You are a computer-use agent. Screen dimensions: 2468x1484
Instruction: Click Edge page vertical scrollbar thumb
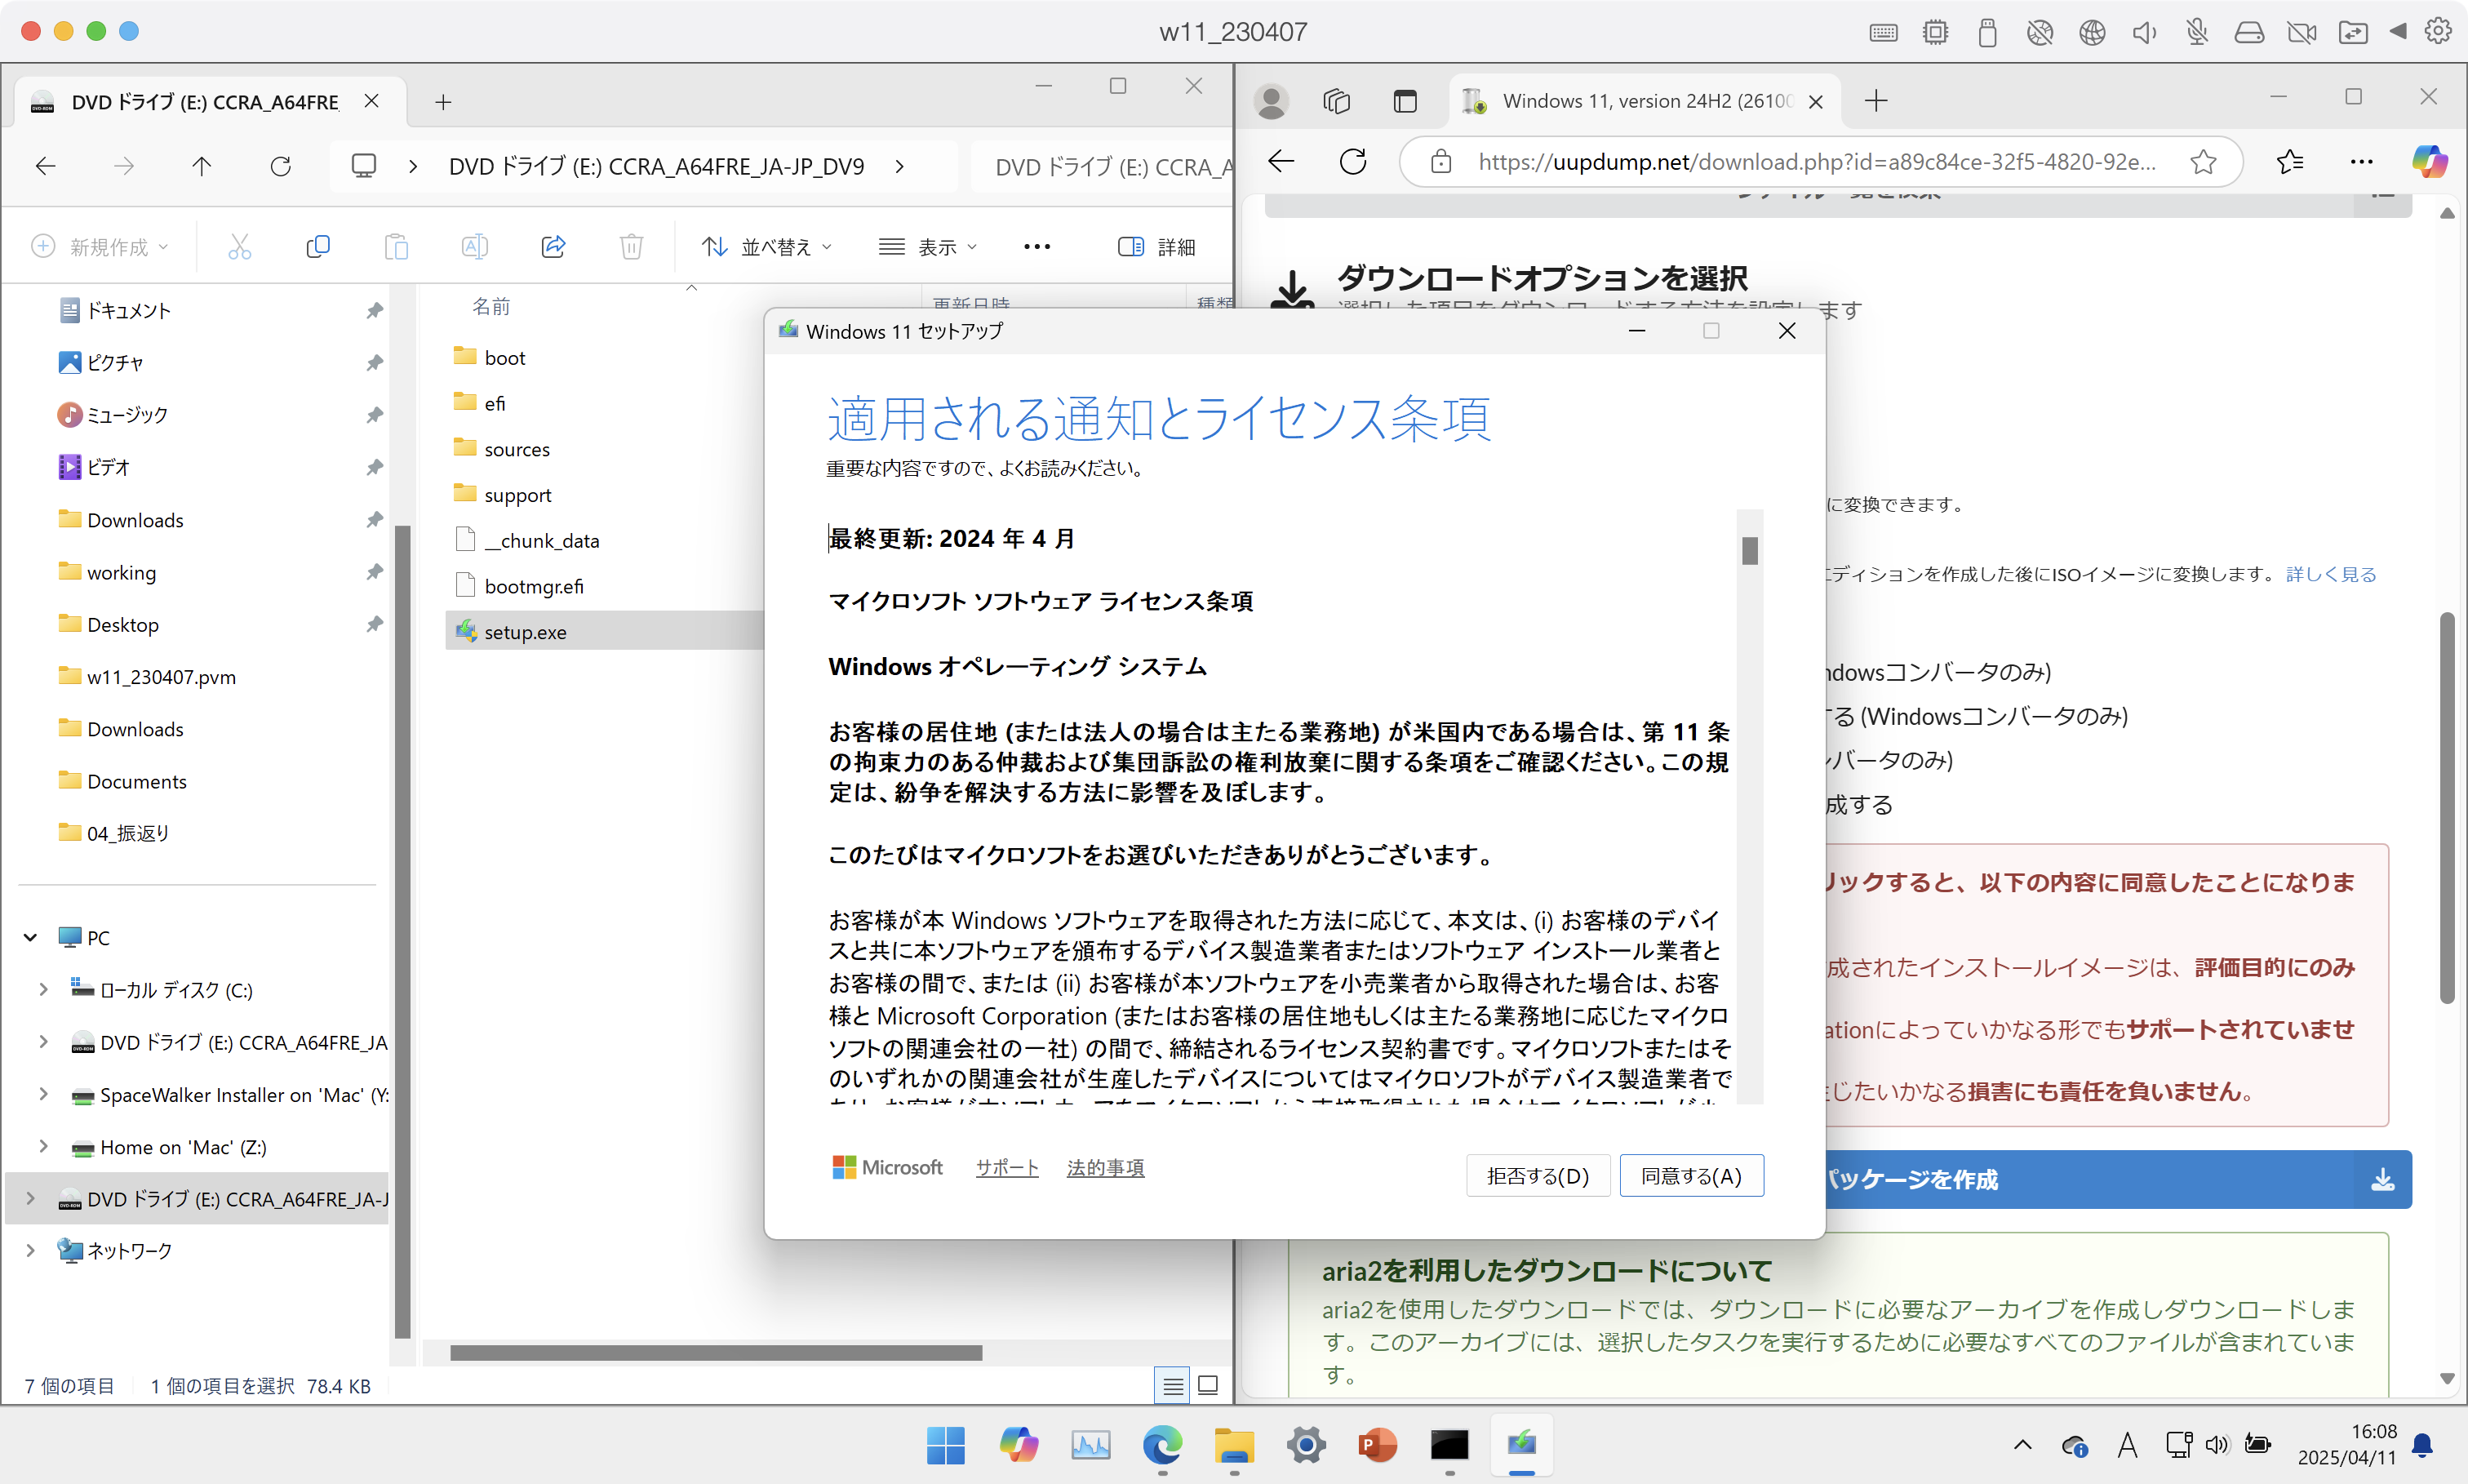(2447, 808)
